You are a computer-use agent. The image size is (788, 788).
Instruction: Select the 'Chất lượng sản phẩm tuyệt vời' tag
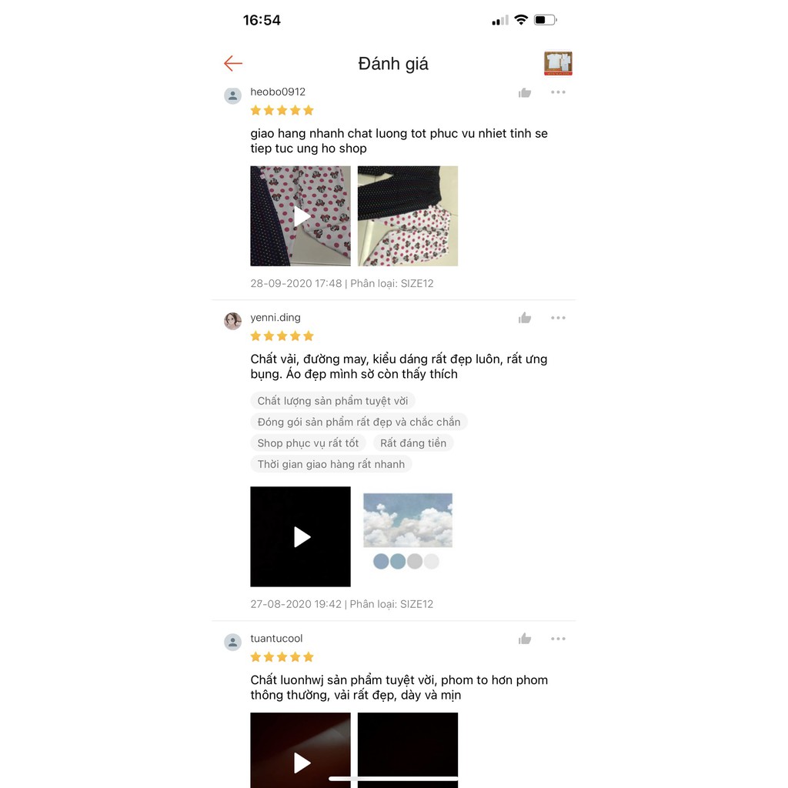332,401
